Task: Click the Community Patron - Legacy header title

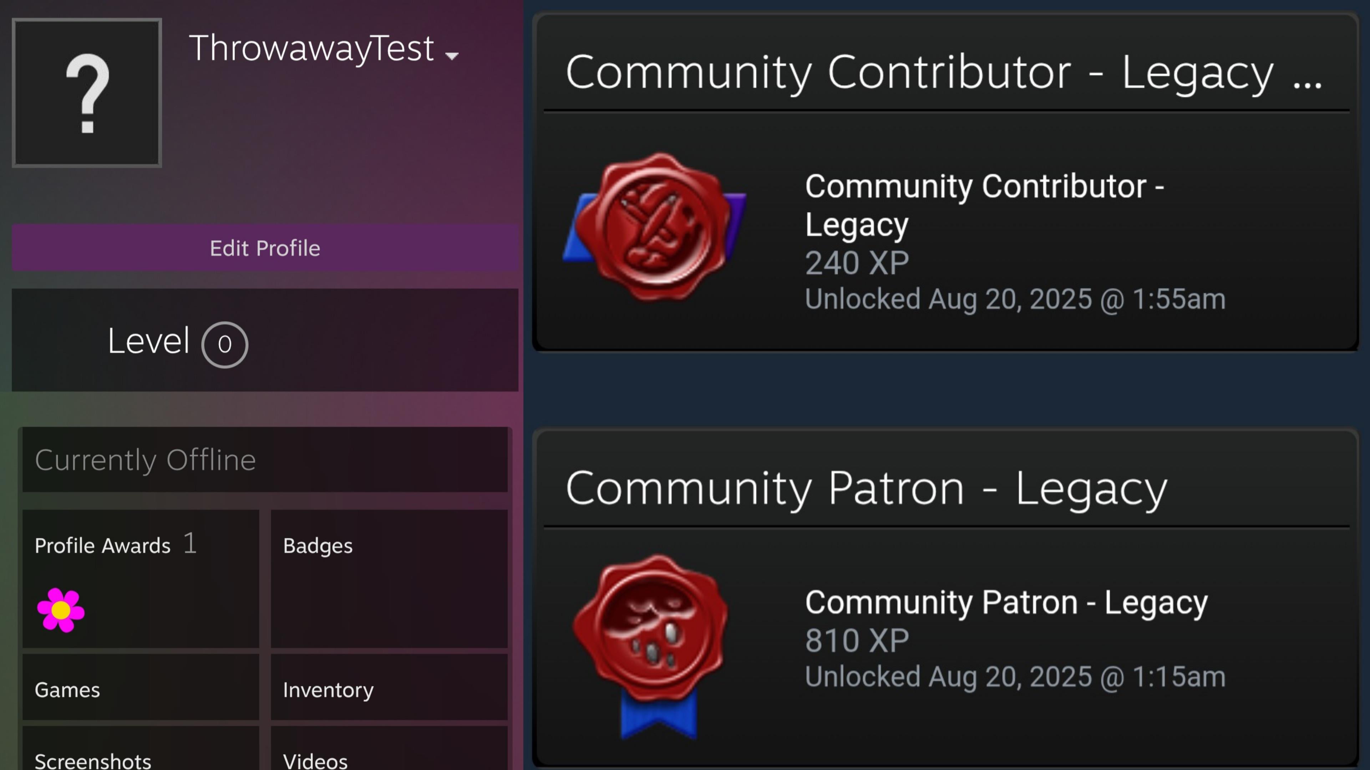Action: click(x=866, y=488)
